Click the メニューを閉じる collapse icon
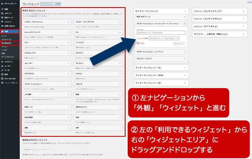The image size is (252, 159). point(2,83)
